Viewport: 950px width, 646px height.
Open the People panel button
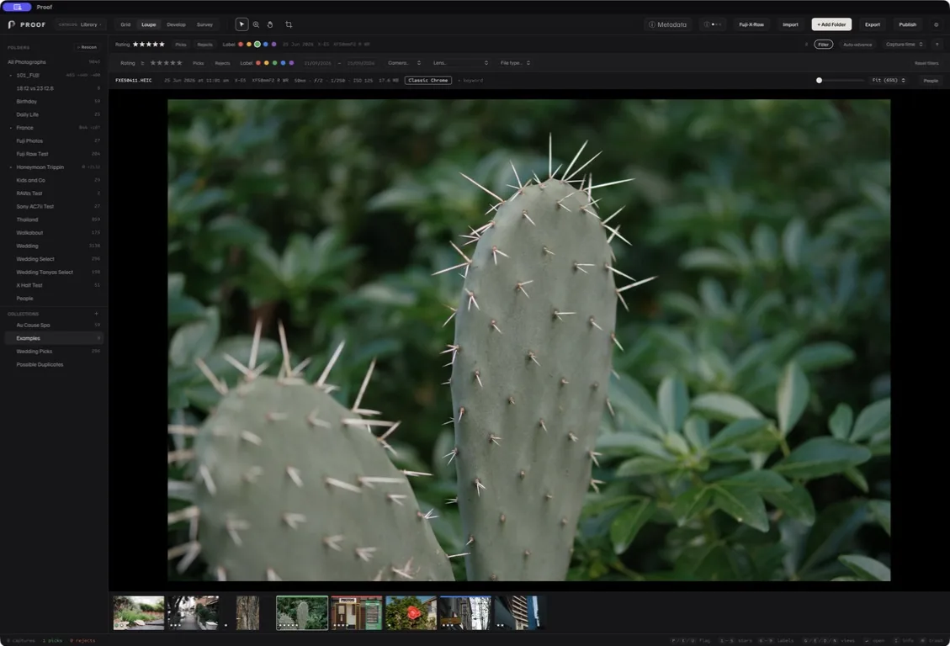(x=931, y=81)
